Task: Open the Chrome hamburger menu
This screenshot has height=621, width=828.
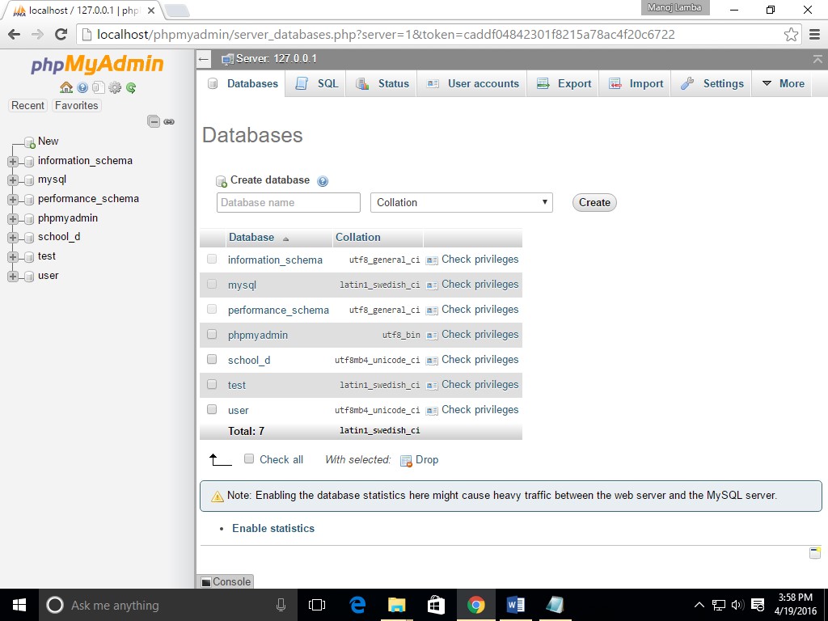Action: pos(815,35)
